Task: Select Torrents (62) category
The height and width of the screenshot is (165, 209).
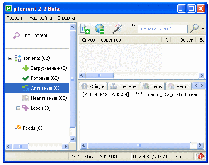Action: tap(36, 58)
